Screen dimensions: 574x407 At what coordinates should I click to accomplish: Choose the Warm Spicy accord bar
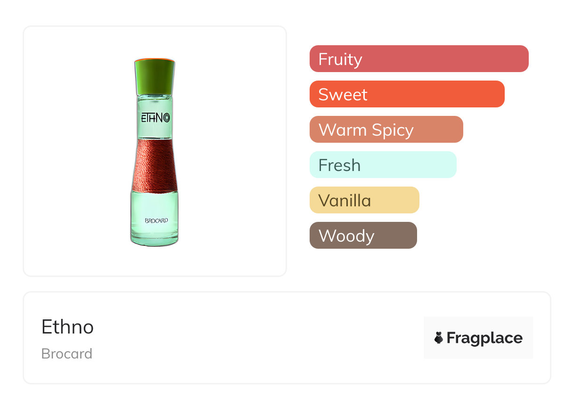click(x=386, y=130)
